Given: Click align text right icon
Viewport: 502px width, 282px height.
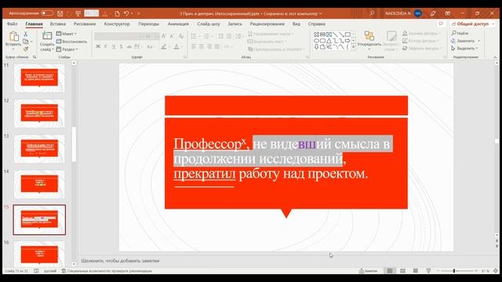Looking at the screenshot, I should click(x=209, y=47).
